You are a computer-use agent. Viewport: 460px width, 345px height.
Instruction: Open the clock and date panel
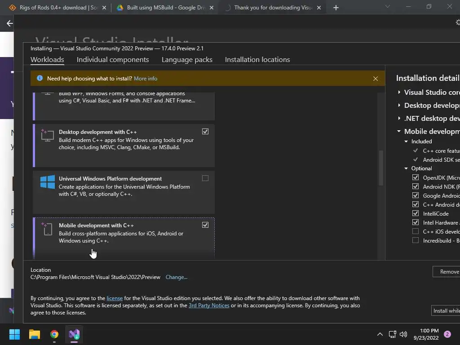click(x=426, y=334)
